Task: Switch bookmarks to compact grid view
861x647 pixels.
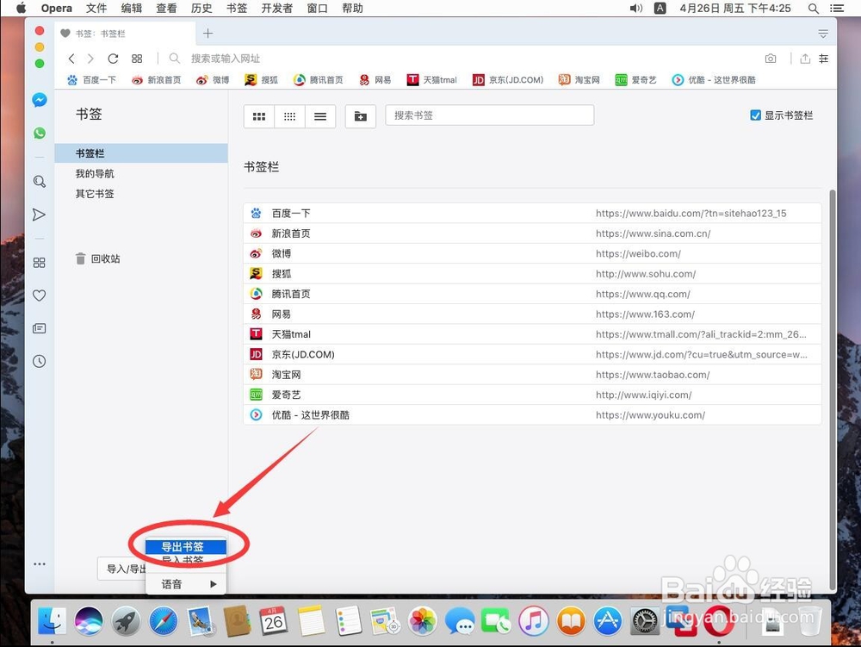Action: 289,115
